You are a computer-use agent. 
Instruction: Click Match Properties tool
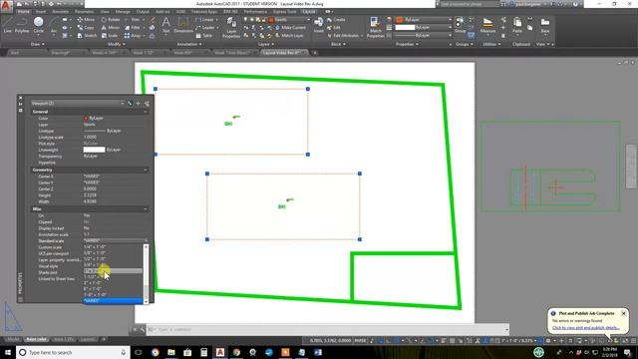click(x=375, y=27)
